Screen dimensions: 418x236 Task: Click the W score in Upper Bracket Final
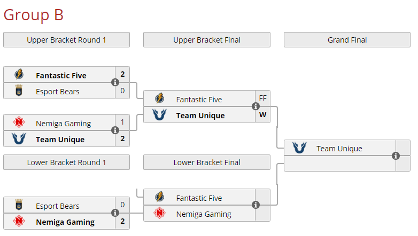pos(262,115)
